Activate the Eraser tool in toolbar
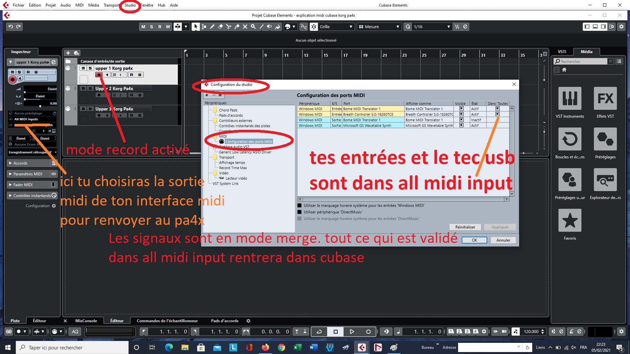This screenshot has height=354, width=630. point(220,27)
